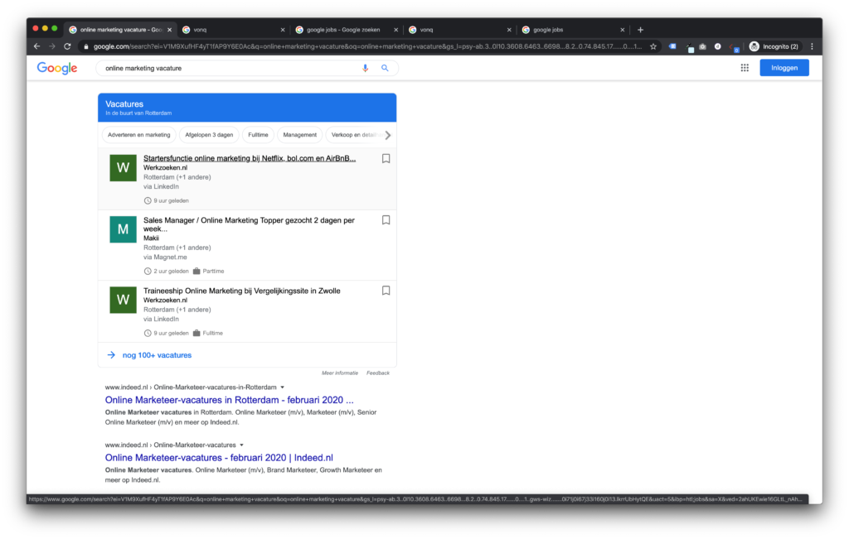The width and height of the screenshot is (849, 539).
Task: Expand dropdown arrow after 'Online-Marketeer-vacatures-in-Rotterdam'
Action: [282, 387]
